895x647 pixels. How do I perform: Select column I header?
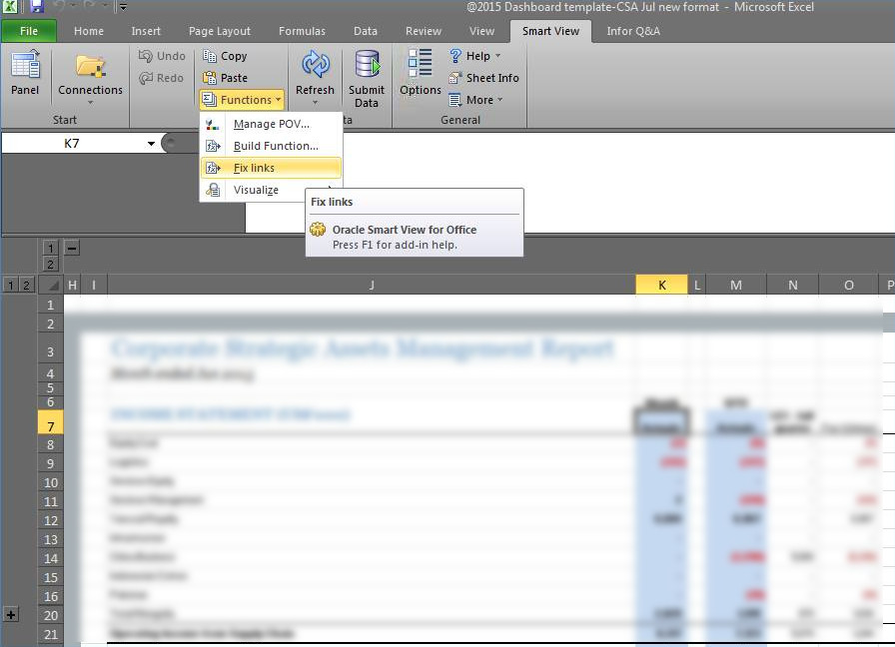[x=94, y=285]
